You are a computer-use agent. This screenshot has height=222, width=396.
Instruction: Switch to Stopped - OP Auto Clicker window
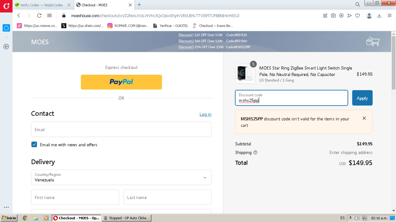pyautogui.click(x=126, y=218)
